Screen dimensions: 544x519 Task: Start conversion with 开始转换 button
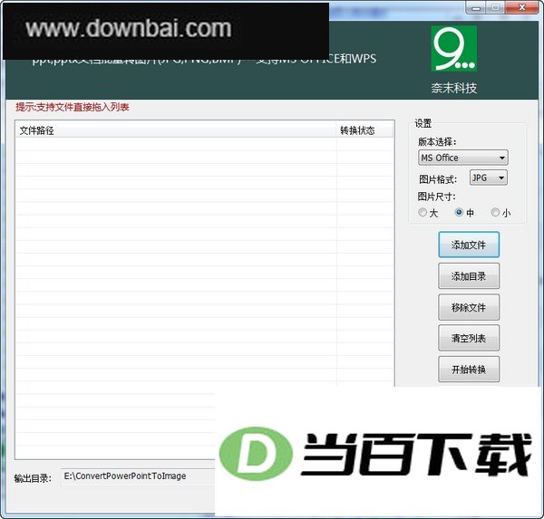tap(469, 370)
